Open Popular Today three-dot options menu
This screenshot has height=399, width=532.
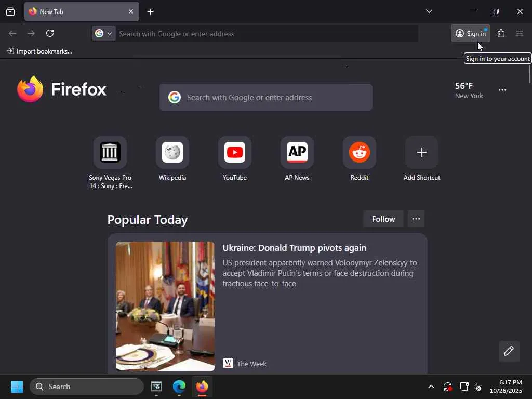416,219
